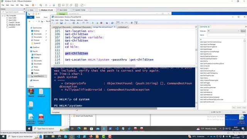Adjust the ISE zoom slider in status bar
This screenshot has height=139, width=247.
click(231, 112)
